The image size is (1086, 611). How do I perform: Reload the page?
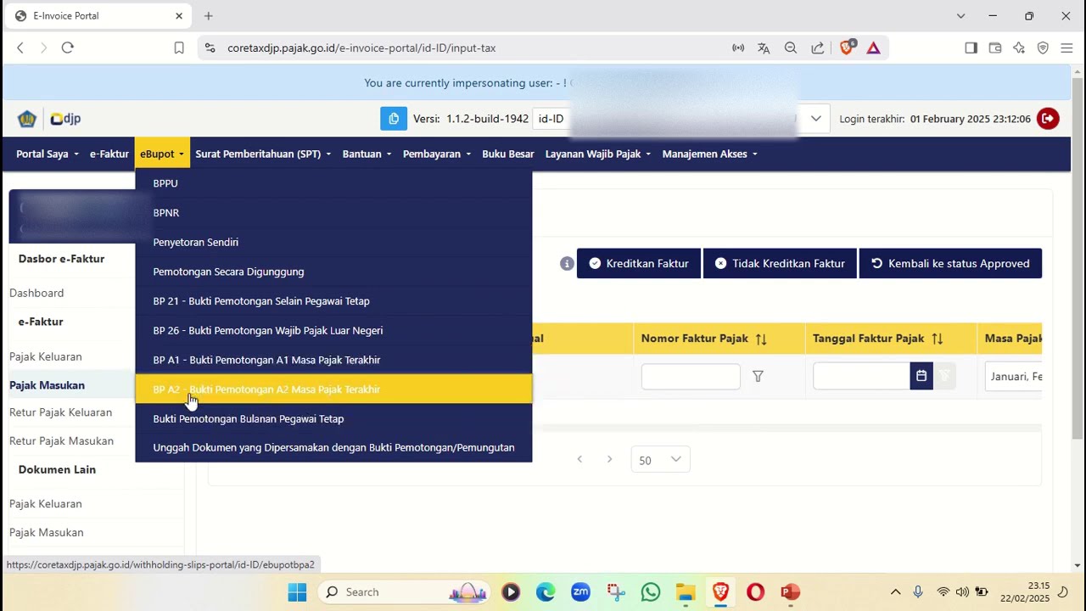point(68,48)
